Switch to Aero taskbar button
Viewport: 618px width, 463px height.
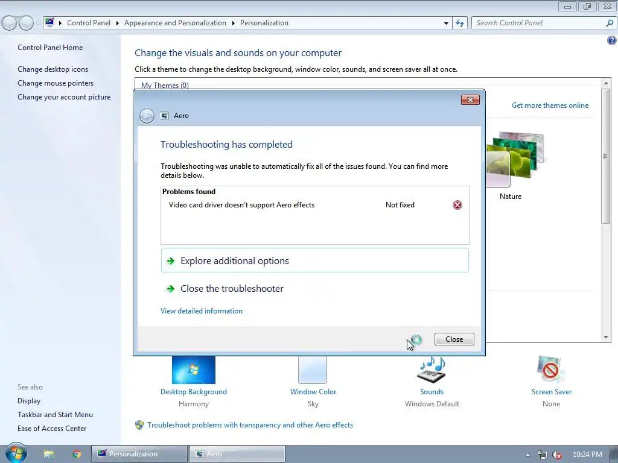237,454
